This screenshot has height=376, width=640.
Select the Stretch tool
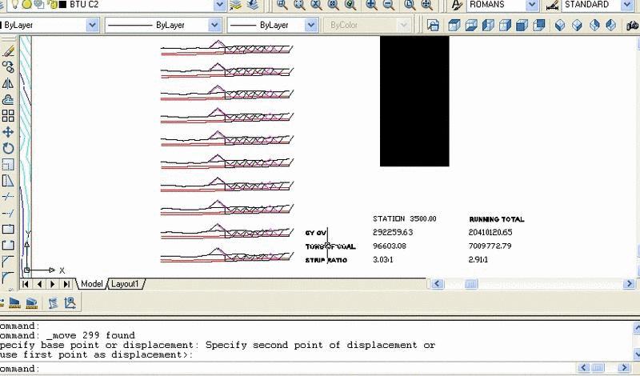8,181
